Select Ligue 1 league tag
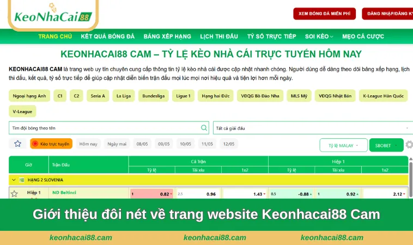The image size is (413, 245). point(183,96)
